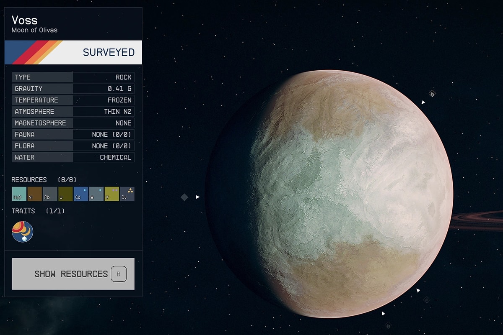
Task: Select the diamond marker left of planet
Action: tap(184, 197)
